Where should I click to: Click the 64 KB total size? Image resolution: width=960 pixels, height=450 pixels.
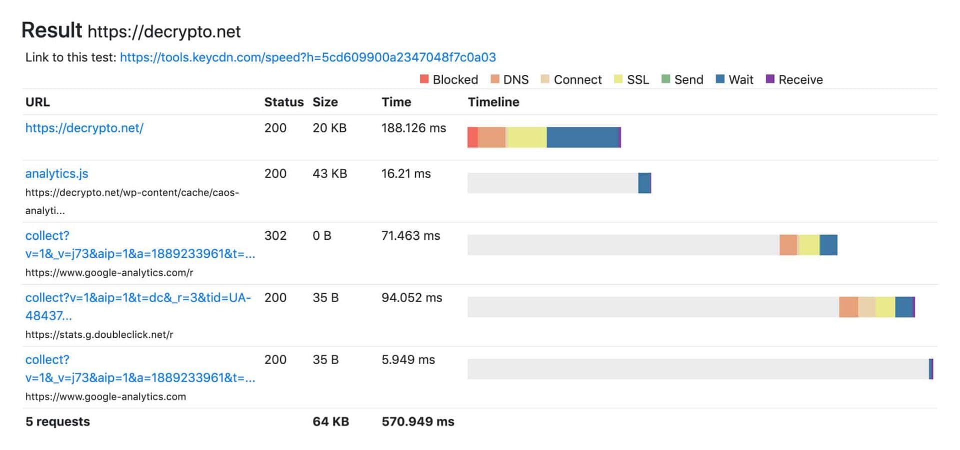331,421
